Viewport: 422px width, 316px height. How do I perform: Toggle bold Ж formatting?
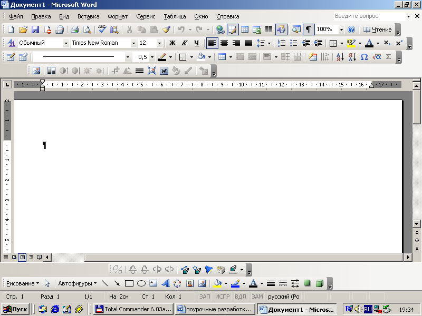coord(172,43)
